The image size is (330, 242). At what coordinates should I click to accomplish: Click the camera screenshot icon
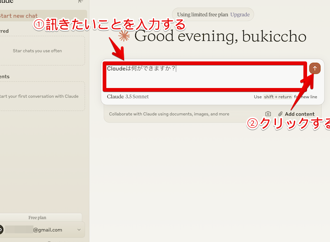(268, 114)
